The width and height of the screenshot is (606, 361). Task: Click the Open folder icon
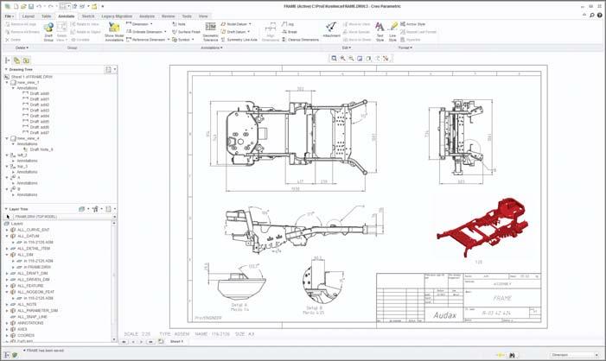pos(23,6)
